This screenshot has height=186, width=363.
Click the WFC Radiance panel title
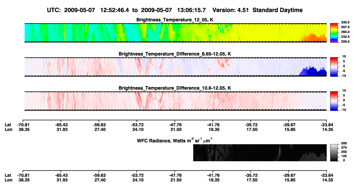[x=175, y=140]
